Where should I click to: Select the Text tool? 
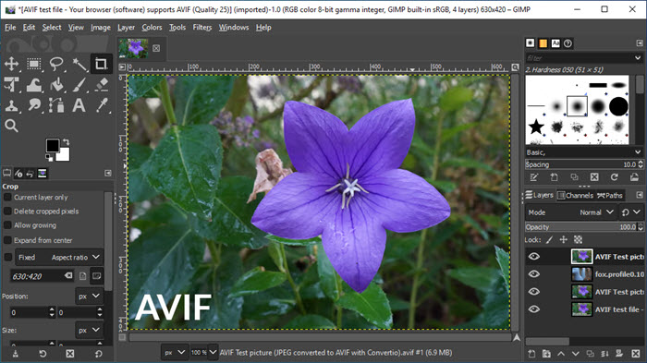tap(79, 105)
